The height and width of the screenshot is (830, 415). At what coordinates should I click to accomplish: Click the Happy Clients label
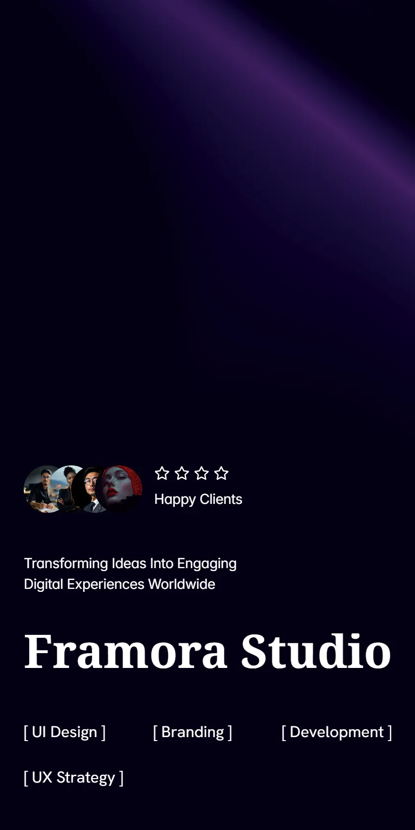tap(198, 499)
